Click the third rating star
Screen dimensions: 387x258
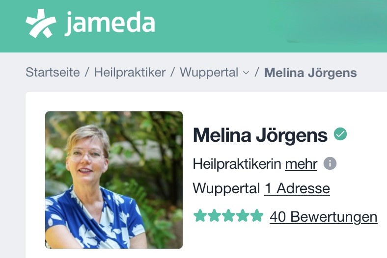click(x=228, y=215)
